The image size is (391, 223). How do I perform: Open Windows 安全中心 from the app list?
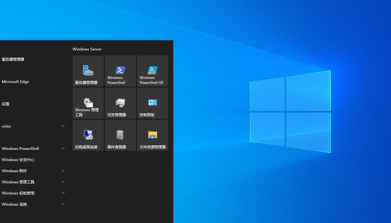pos(18,160)
